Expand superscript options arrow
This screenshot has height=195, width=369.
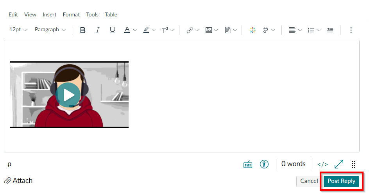[172, 30]
